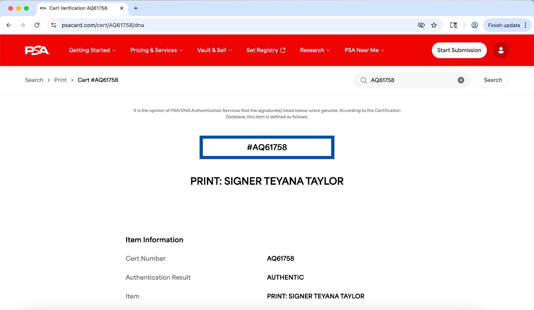Image resolution: width=534 pixels, height=310 pixels.
Task: Go forward in browser history
Action: pyautogui.click(x=23, y=25)
